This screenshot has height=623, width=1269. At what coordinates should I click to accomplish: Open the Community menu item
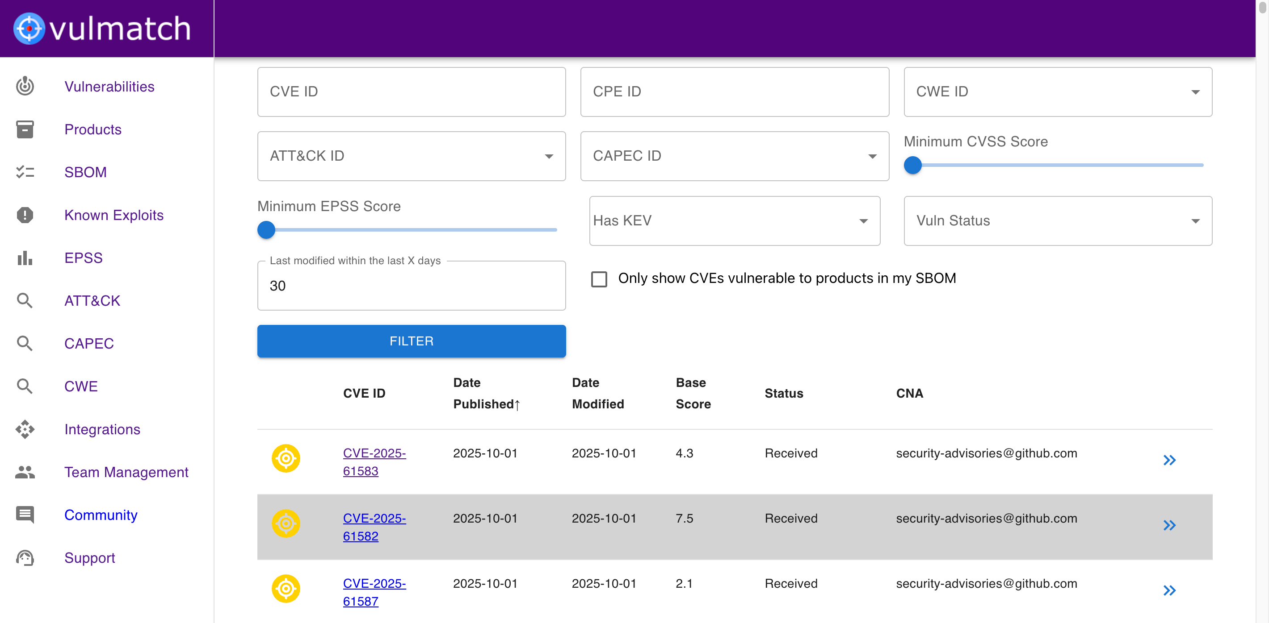coord(101,515)
